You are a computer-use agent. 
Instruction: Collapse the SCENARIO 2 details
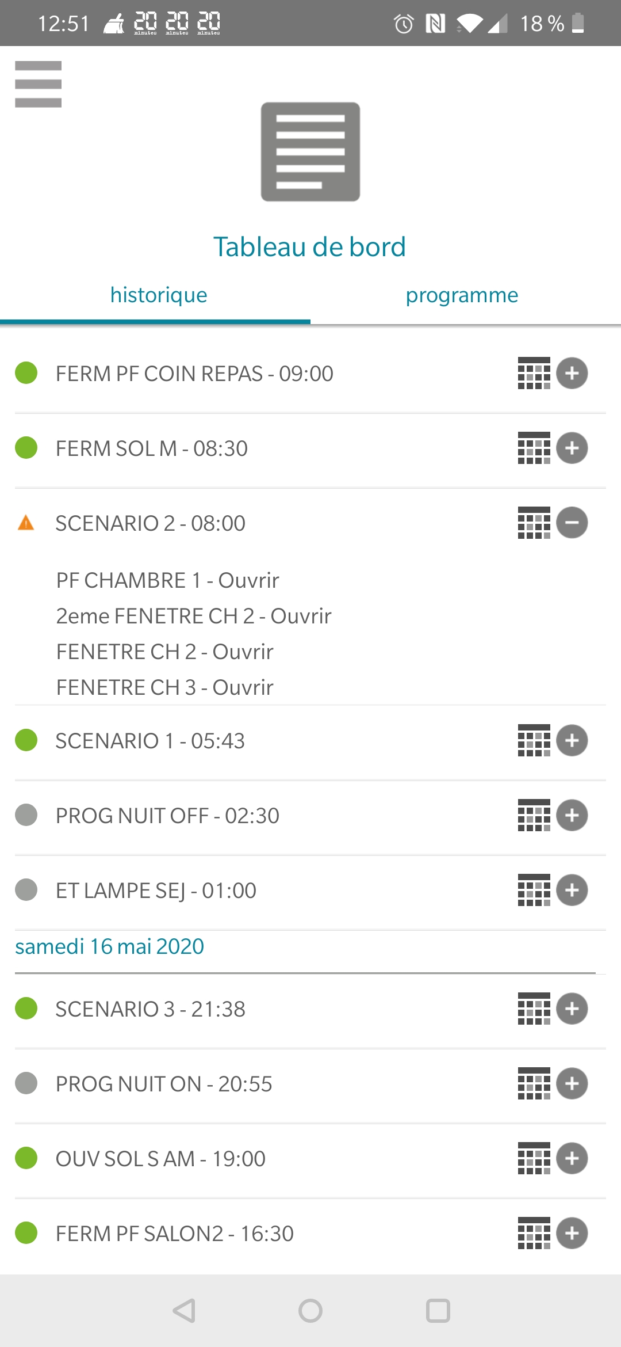click(x=572, y=523)
